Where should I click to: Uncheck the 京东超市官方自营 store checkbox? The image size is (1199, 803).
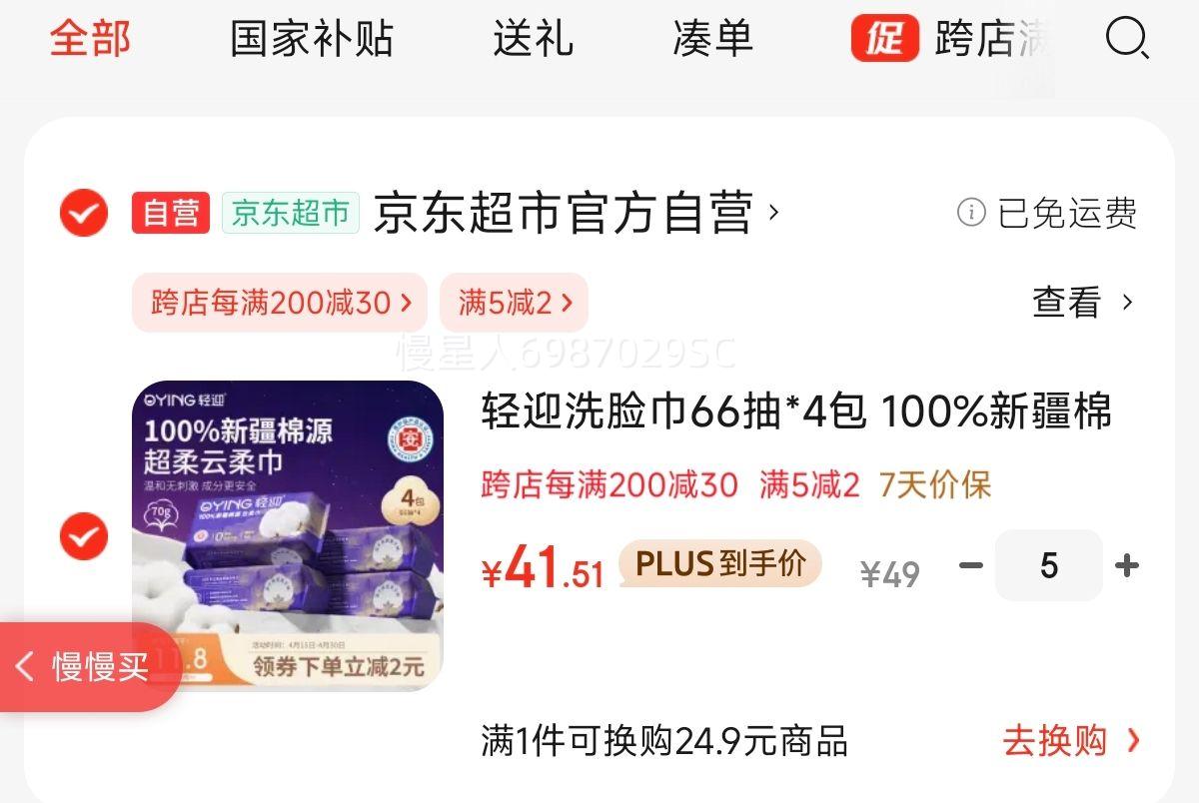click(83, 213)
